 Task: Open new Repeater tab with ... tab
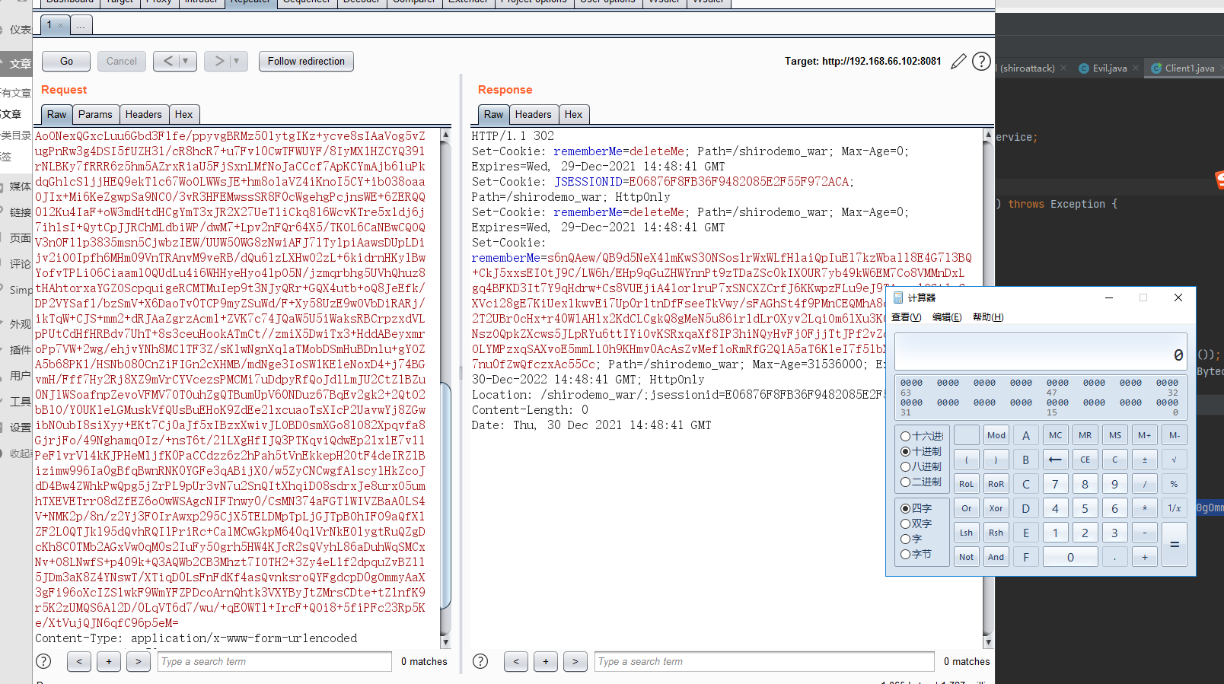coord(81,25)
